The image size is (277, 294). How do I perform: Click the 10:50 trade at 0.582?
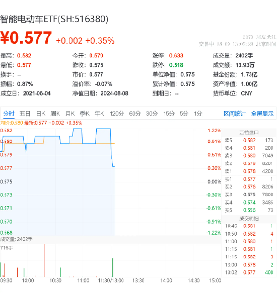coord(249,234)
